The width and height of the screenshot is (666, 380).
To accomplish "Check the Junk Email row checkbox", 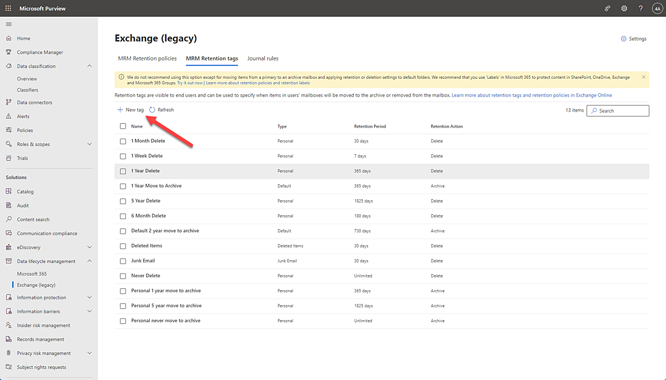I will pyautogui.click(x=123, y=261).
